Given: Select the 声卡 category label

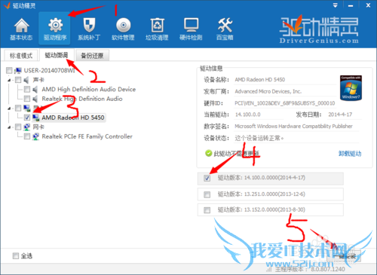Looking at the screenshot, I should click(38, 80).
